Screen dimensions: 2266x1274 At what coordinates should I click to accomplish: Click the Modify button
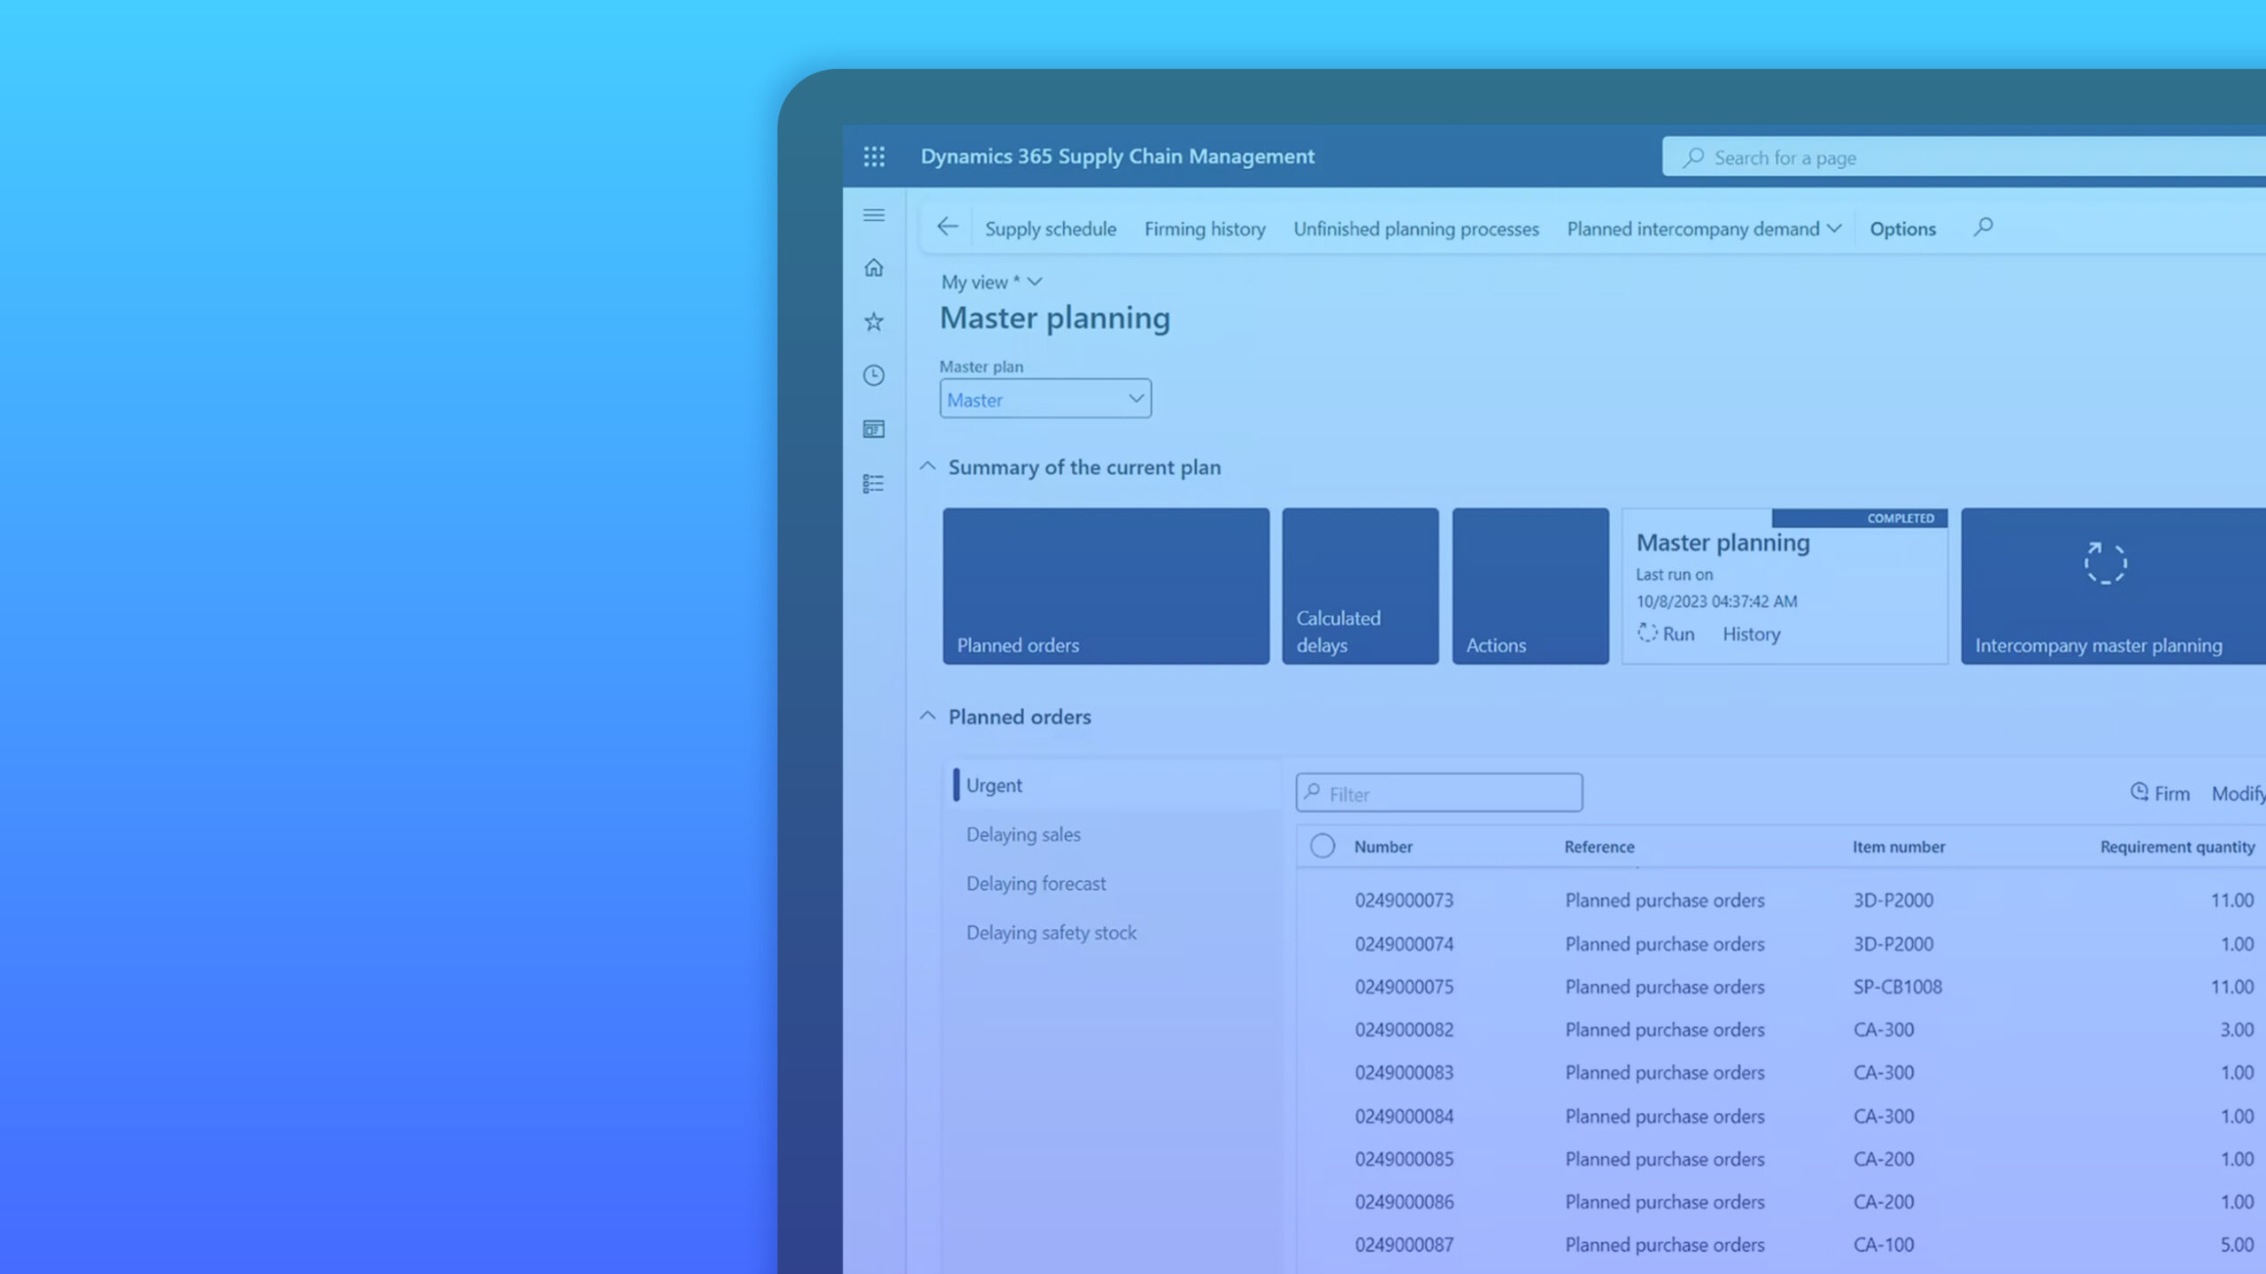click(2239, 794)
